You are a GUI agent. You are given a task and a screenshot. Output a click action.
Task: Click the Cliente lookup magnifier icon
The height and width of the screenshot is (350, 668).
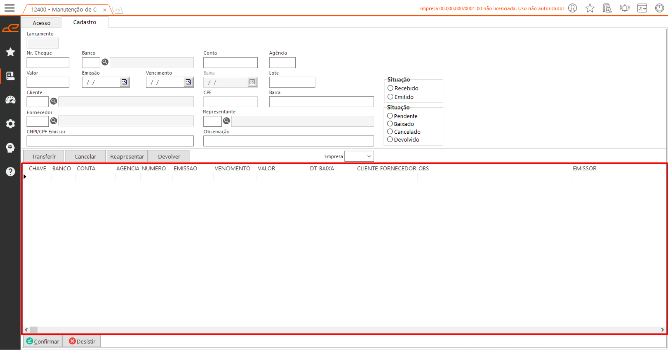(54, 101)
